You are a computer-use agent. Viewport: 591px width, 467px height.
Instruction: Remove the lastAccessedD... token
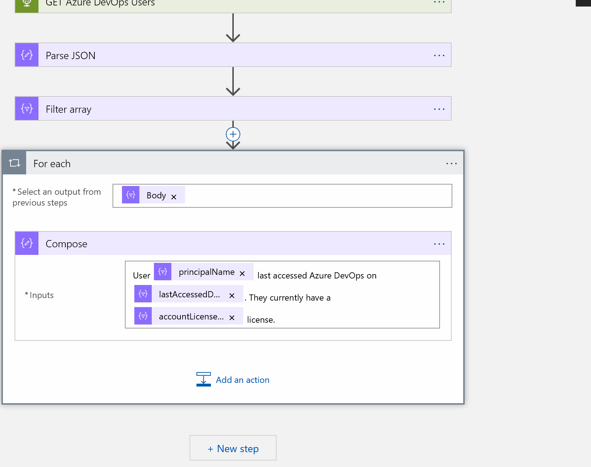(232, 296)
